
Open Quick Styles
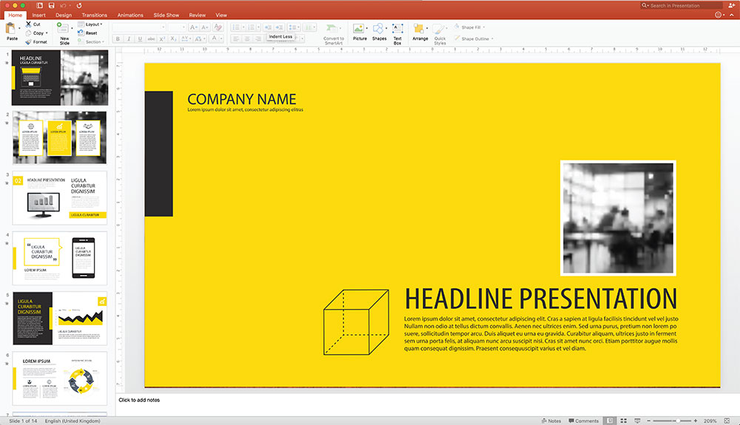[x=440, y=34]
